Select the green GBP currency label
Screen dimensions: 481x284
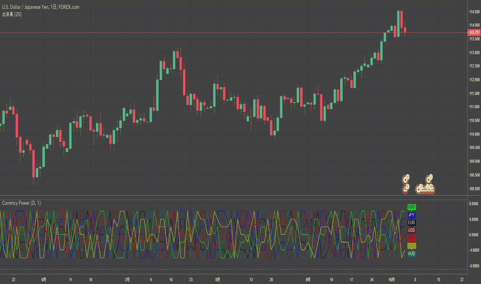tap(411, 207)
